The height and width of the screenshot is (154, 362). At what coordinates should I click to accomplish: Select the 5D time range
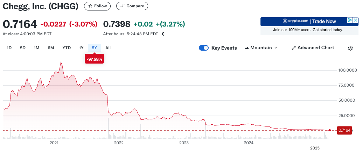[x=23, y=48]
